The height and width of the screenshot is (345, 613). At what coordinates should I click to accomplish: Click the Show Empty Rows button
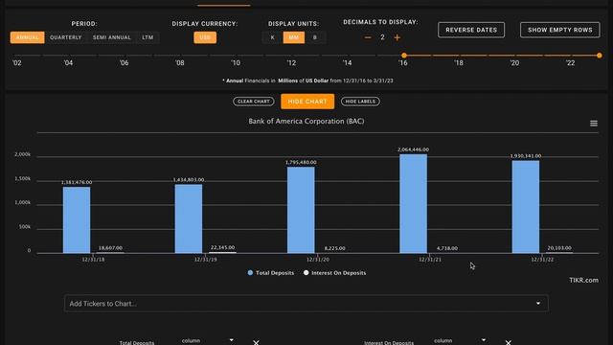point(559,30)
